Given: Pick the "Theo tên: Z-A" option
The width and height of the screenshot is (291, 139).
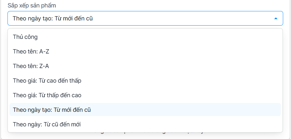Looking at the screenshot, I should [31, 66].
